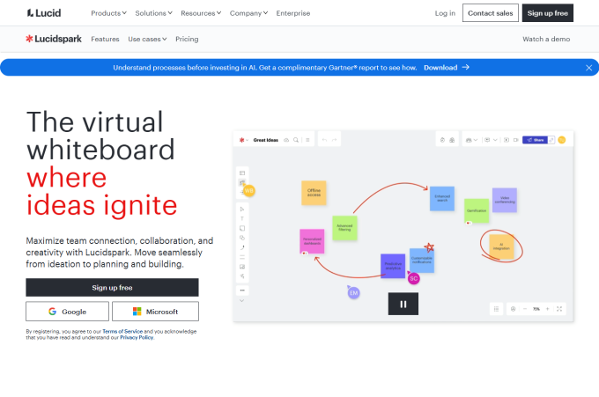
Task: Click the undo arrow in the demo toolbar
Action: click(x=324, y=140)
